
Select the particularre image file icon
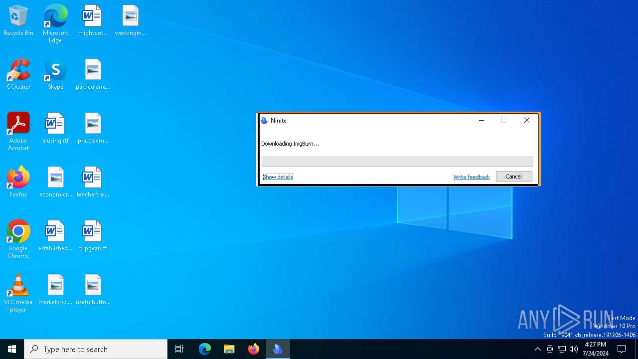[x=93, y=75]
